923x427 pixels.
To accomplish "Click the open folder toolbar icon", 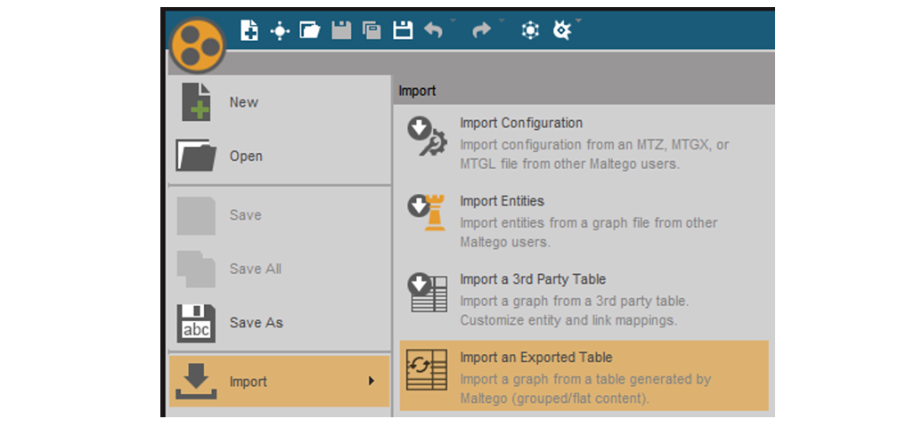I will (x=310, y=30).
